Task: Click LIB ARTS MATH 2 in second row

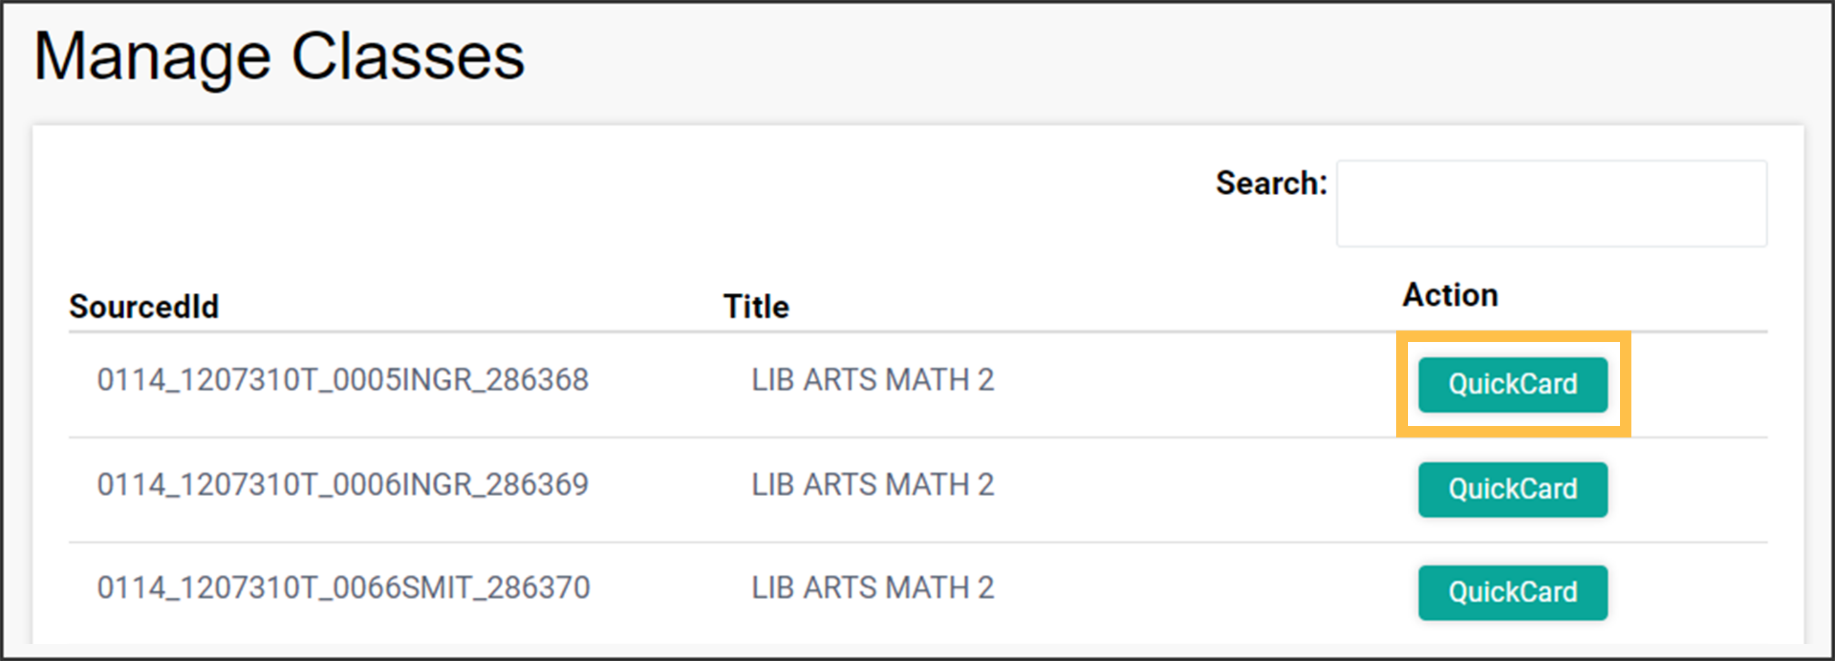Action: (873, 484)
